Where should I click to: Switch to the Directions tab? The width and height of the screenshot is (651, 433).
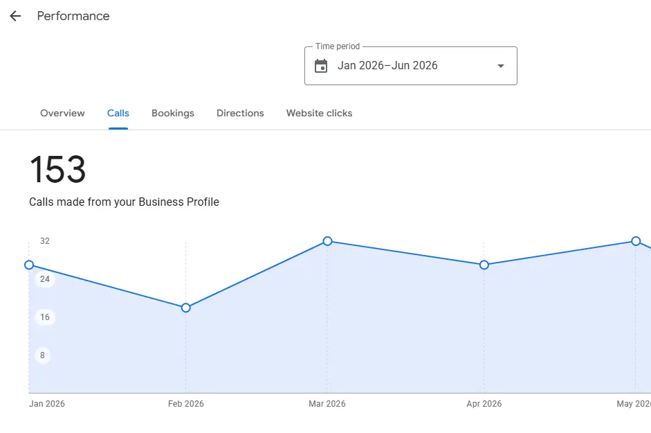(x=240, y=113)
